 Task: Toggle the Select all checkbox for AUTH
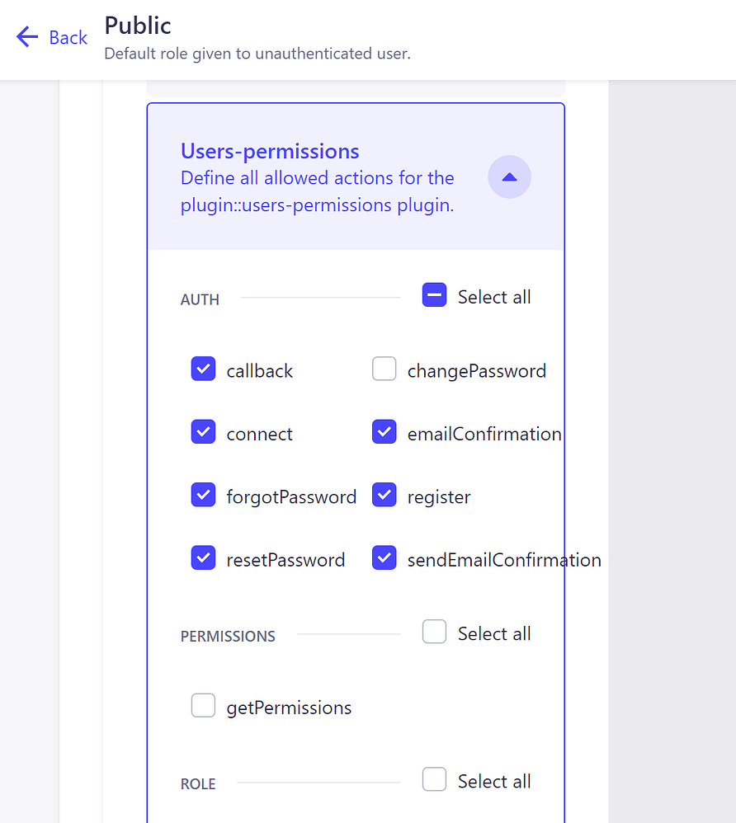tap(434, 294)
